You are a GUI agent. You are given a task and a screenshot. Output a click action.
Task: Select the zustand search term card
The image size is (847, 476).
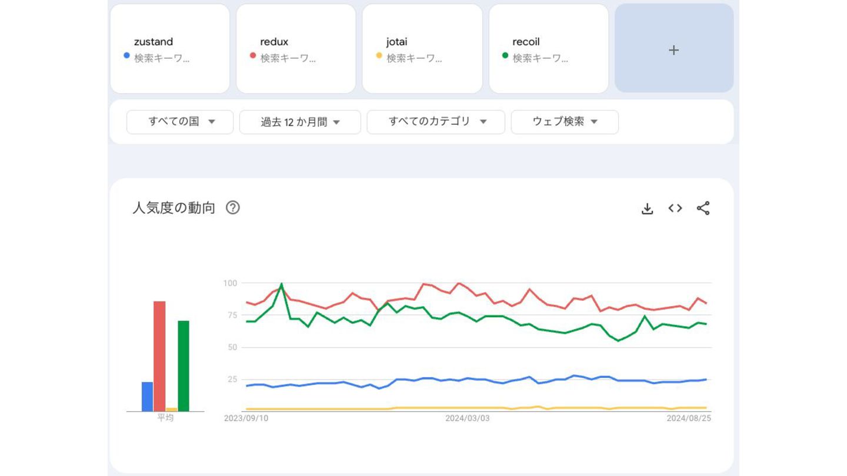point(170,49)
